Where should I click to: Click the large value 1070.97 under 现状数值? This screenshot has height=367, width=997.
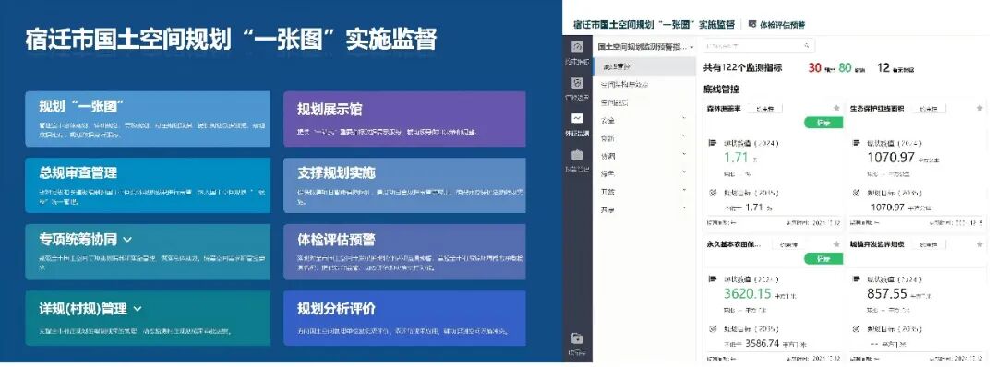point(891,158)
